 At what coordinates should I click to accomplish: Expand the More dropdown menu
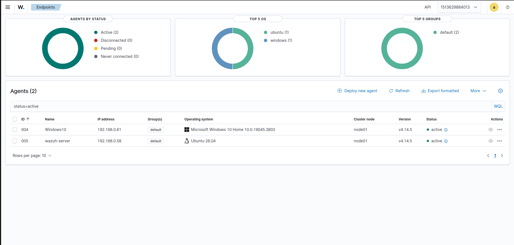pos(478,91)
